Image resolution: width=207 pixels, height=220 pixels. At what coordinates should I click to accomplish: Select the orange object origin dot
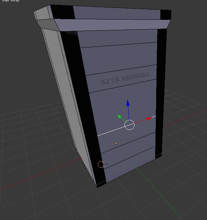tap(116, 143)
